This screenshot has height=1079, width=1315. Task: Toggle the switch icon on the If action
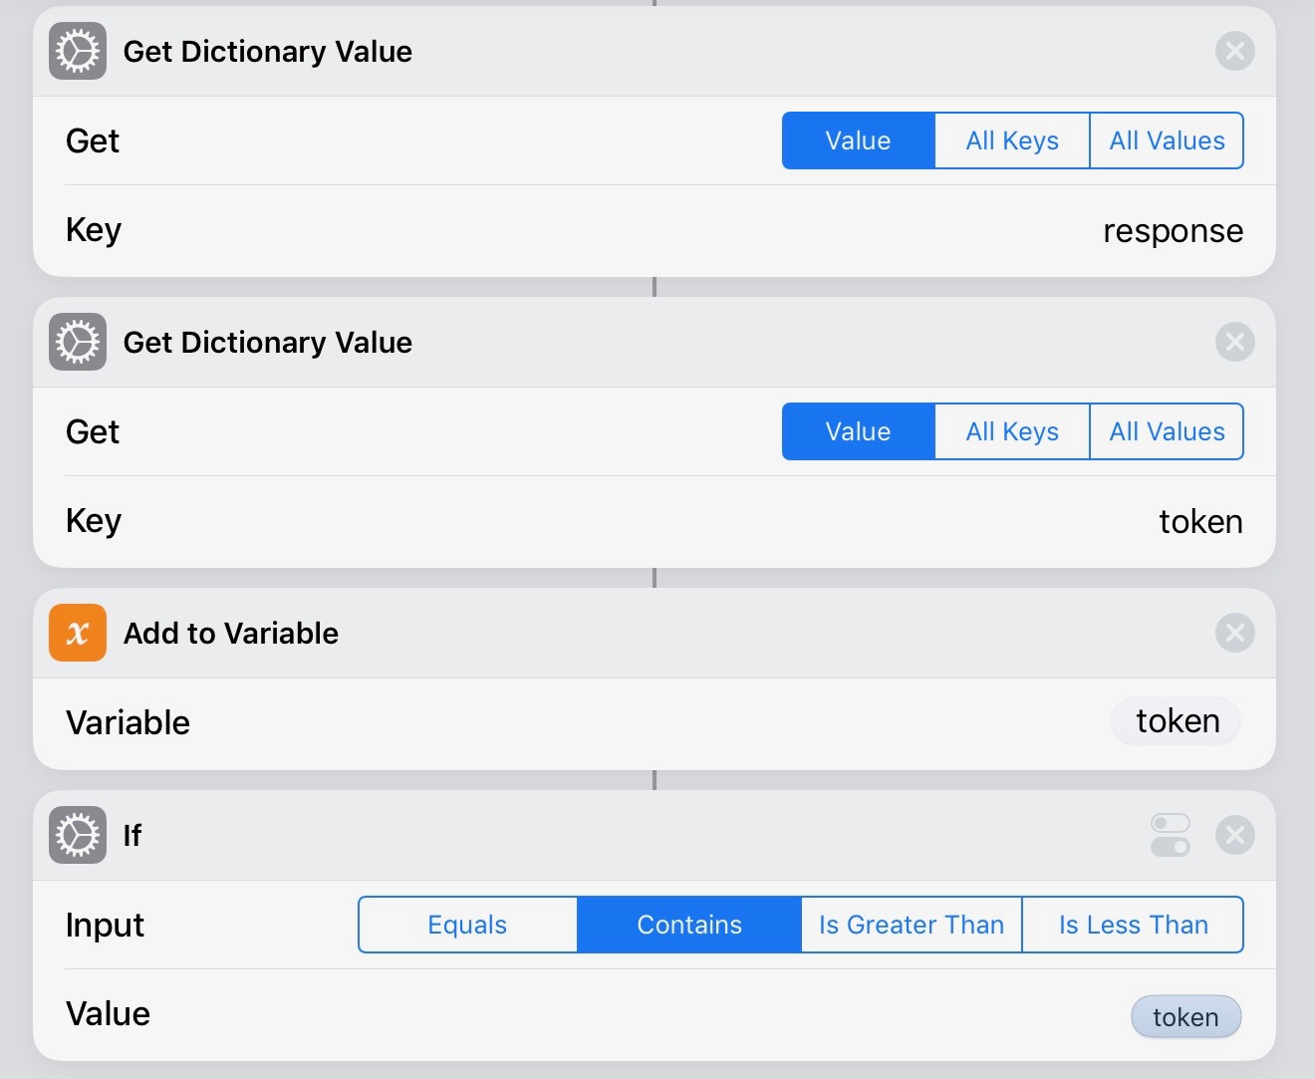(1170, 835)
